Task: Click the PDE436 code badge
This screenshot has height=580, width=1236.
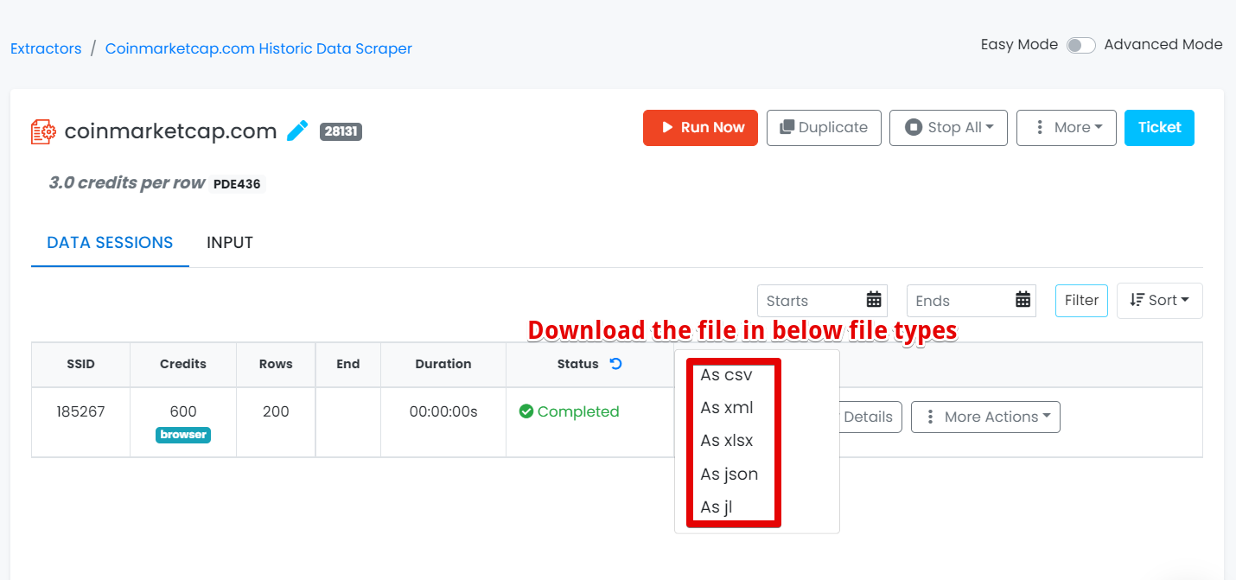Action: pyautogui.click(x=237, y=184)
